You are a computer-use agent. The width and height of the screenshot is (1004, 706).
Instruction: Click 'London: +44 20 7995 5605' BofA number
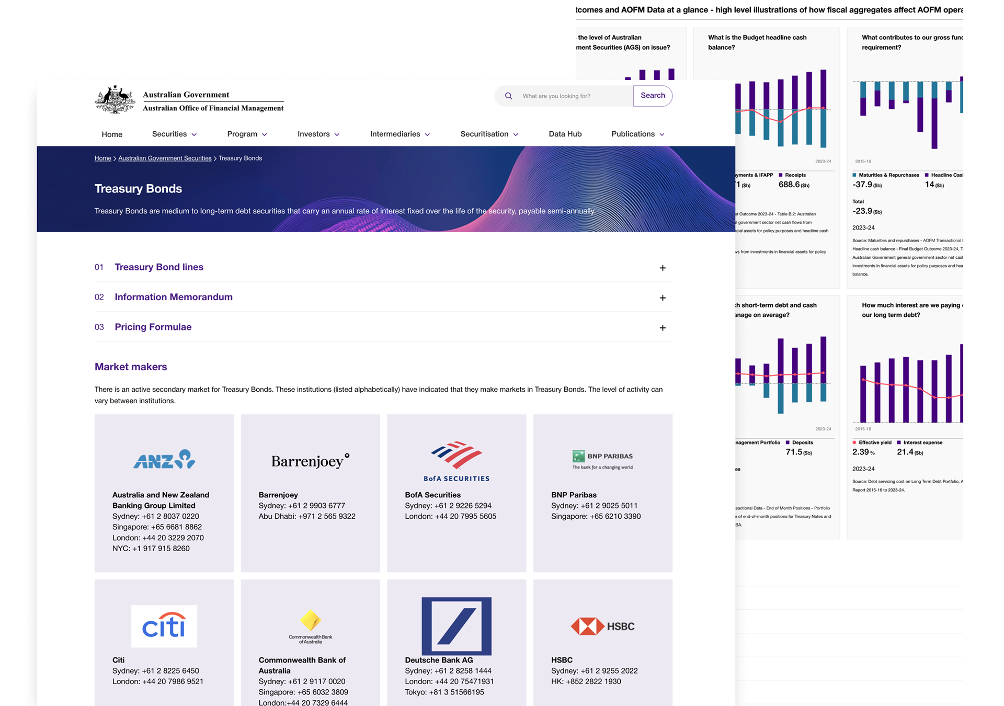pyautogui.click(x=450, y=516)
